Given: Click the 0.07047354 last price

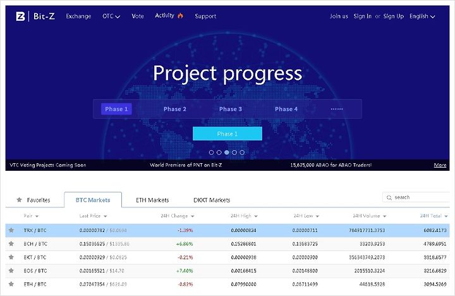Looking at the screenshot, I should point(92,285).
